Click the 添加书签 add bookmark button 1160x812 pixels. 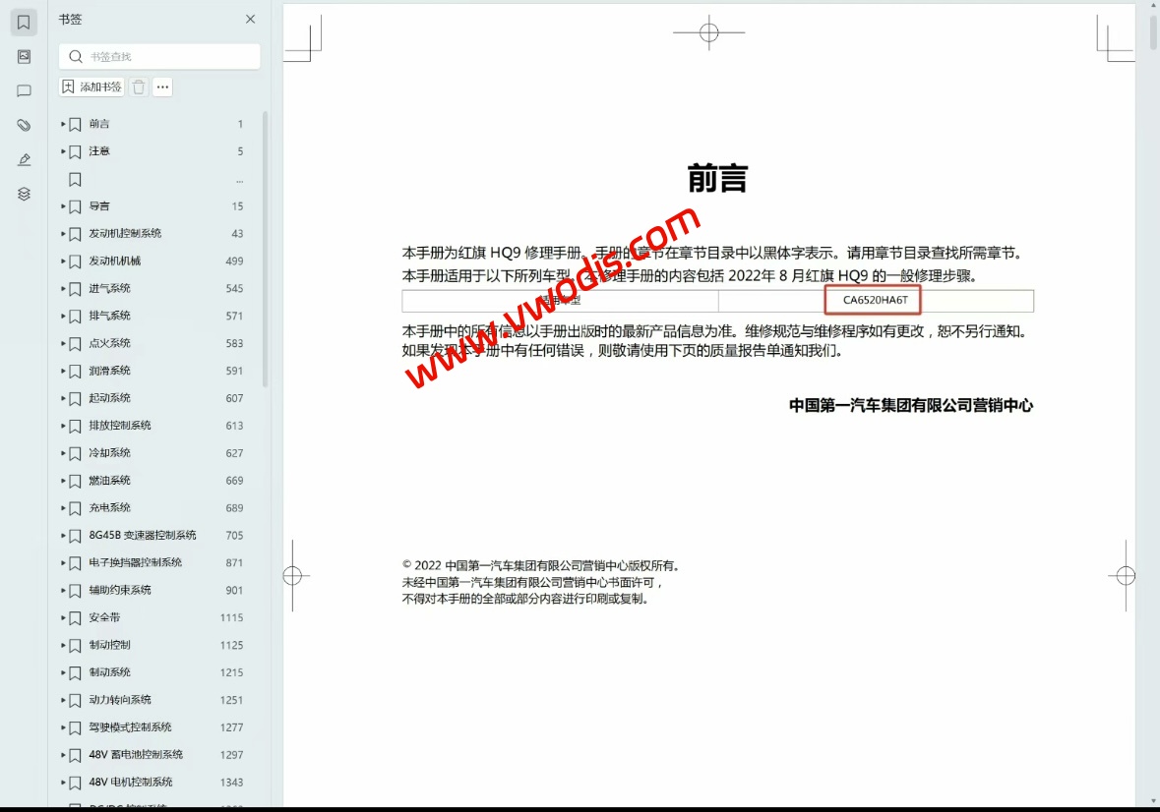92,87
